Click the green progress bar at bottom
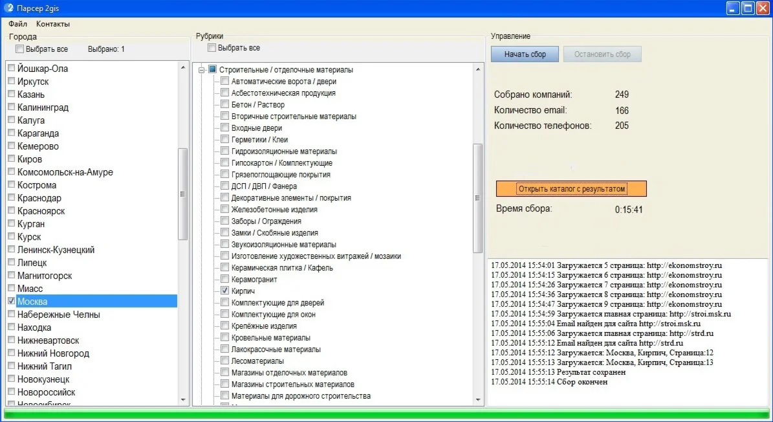 [386, 414]
